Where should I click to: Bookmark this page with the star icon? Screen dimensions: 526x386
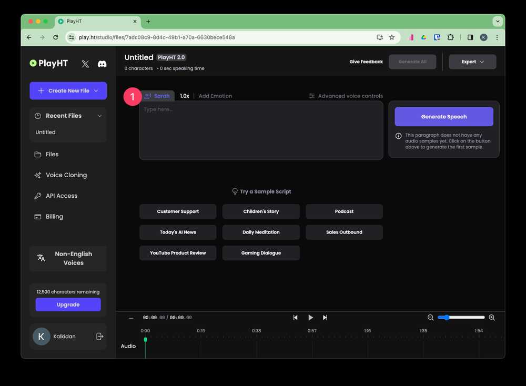coord(391,37)
